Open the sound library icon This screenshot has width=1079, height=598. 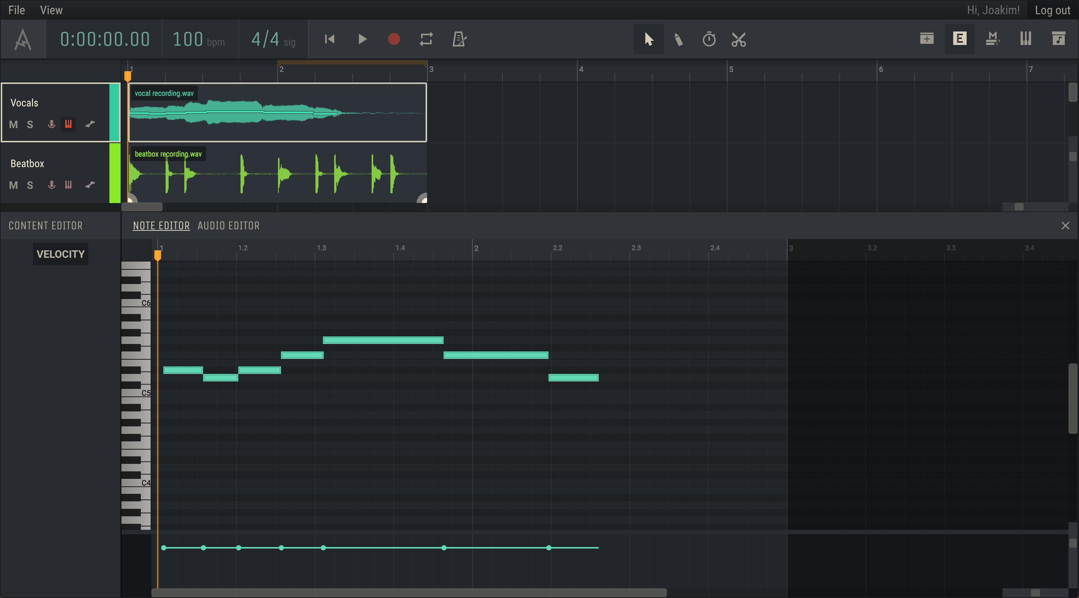pos(1058,39)
